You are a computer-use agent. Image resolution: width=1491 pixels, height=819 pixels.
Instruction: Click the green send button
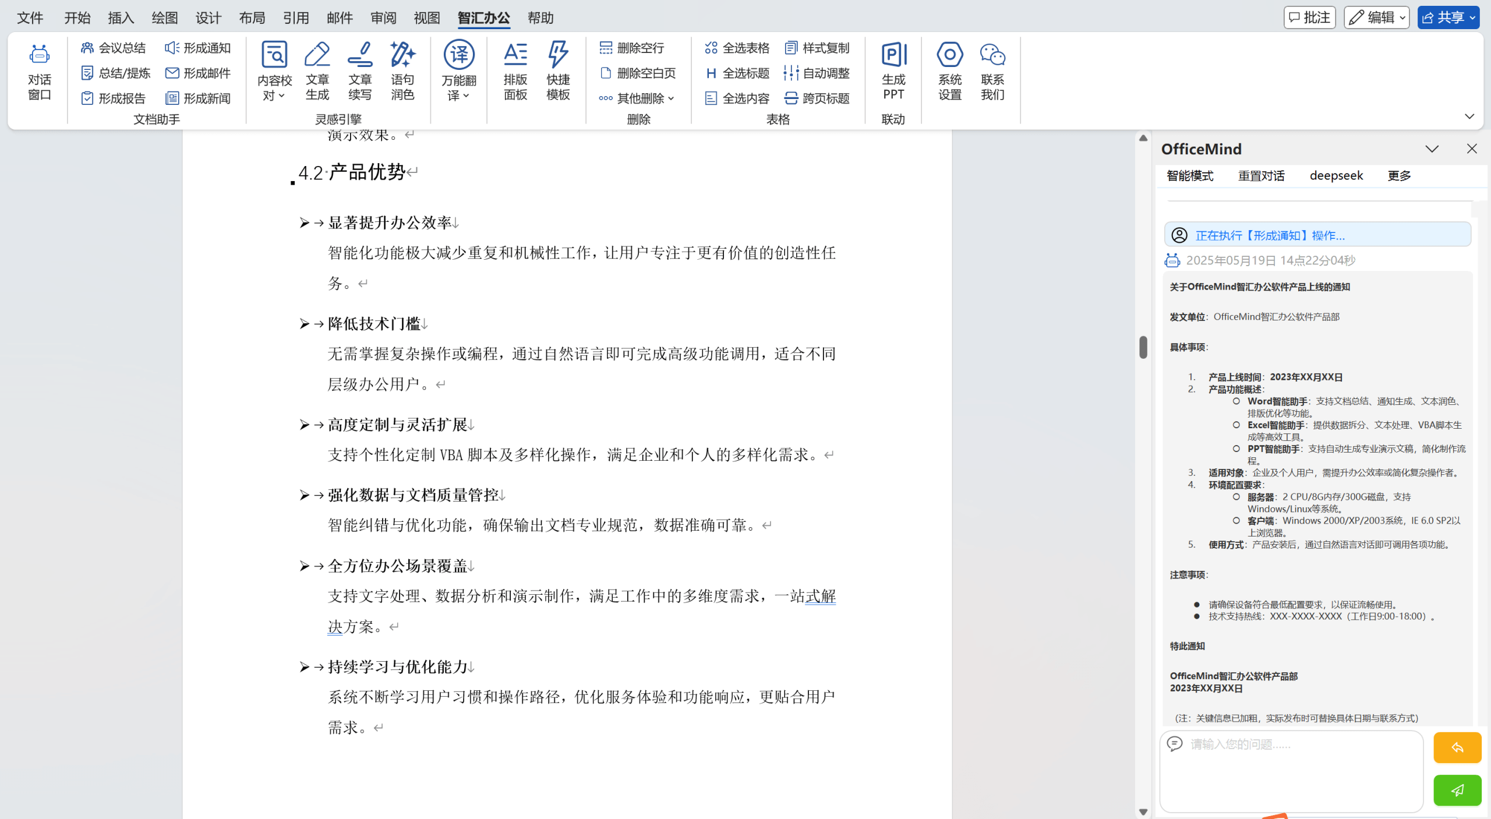tap(1457, 790)
